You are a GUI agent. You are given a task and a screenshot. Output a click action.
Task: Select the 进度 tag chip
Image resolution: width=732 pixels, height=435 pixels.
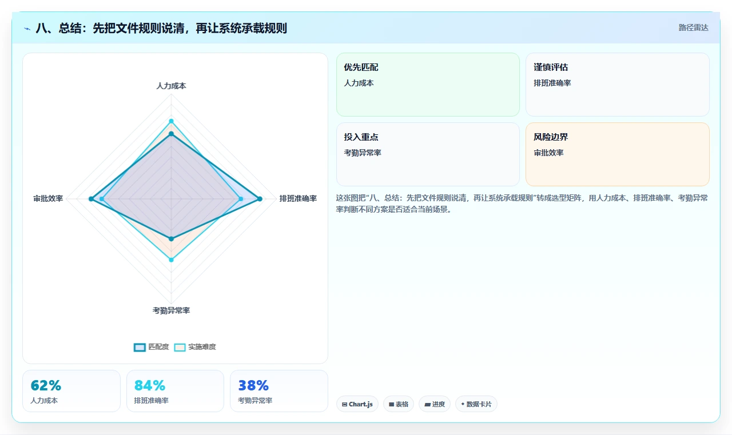(x=435, y=404)
